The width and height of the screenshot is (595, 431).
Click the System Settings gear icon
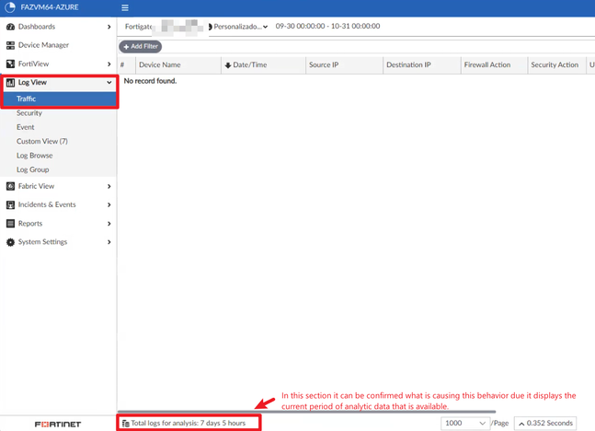11,242
